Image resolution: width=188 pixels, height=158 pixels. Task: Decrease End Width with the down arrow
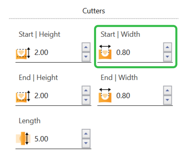point(167,100)
